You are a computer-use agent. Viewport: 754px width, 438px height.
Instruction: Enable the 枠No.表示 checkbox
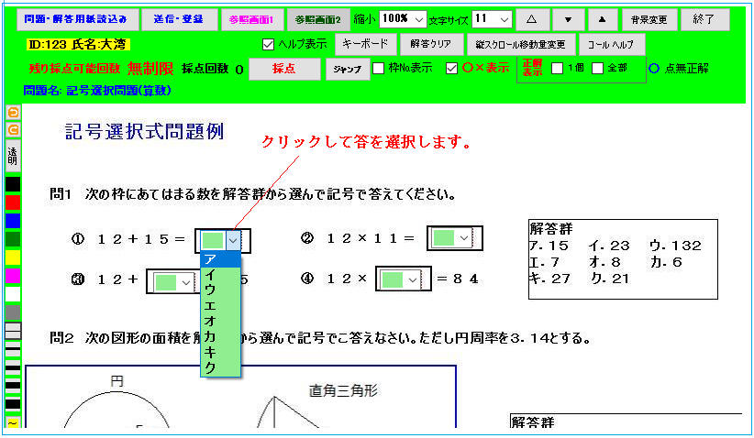pyautogui.click(x=379, y=68)
